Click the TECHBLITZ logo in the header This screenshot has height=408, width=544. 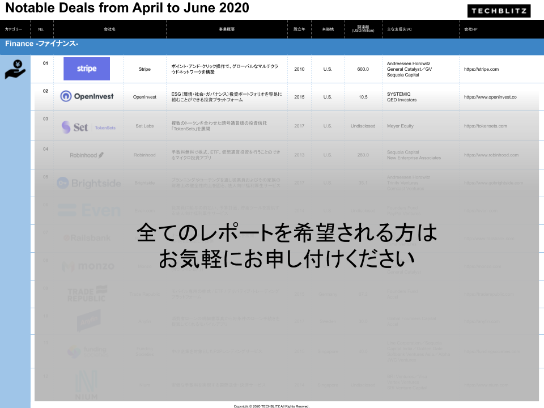pyautogui.click(x=499, y=11)
